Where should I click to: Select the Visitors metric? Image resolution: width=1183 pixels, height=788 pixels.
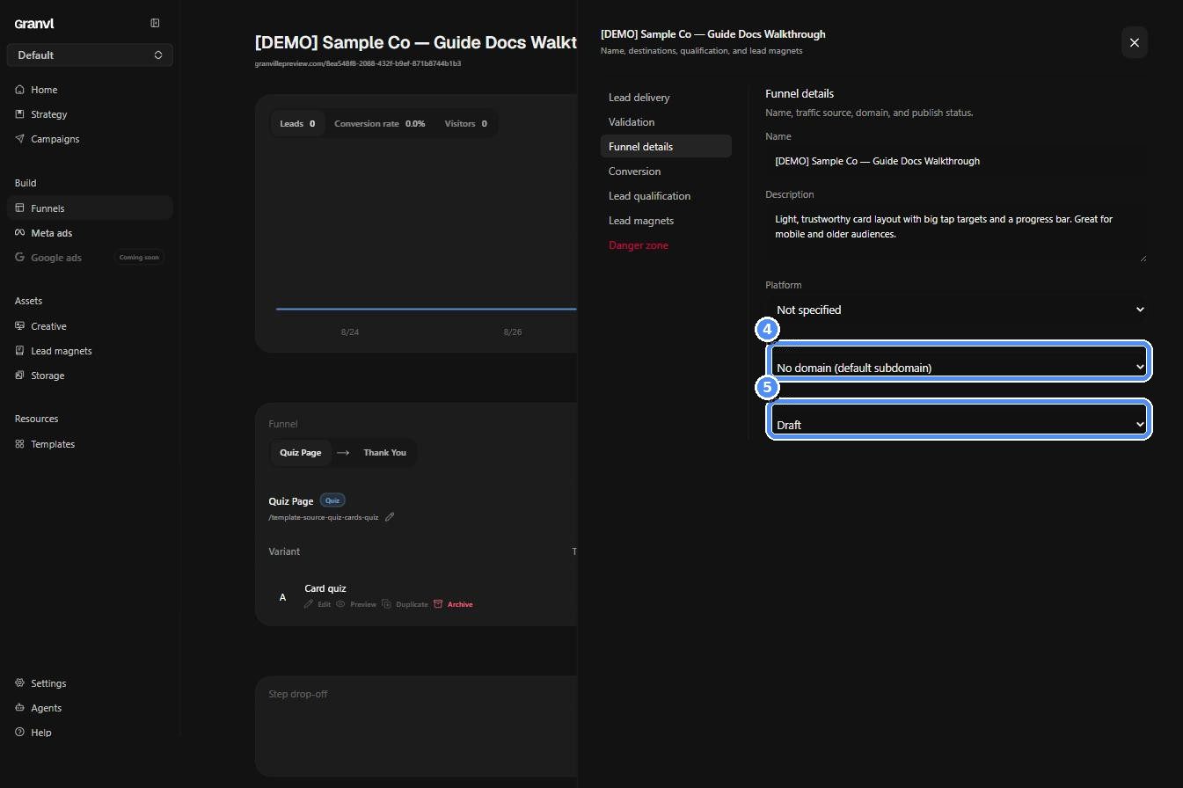[x=466, y=124]
